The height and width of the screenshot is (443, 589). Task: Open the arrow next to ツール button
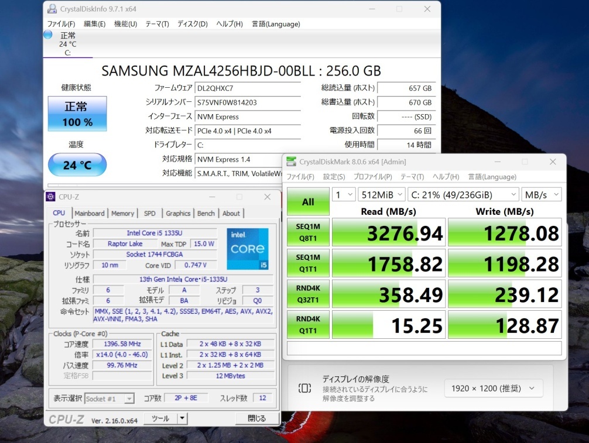(x=182, y=418)
